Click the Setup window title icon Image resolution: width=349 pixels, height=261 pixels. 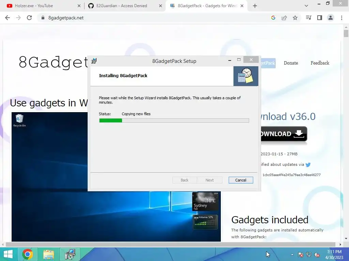click(94, 61)
